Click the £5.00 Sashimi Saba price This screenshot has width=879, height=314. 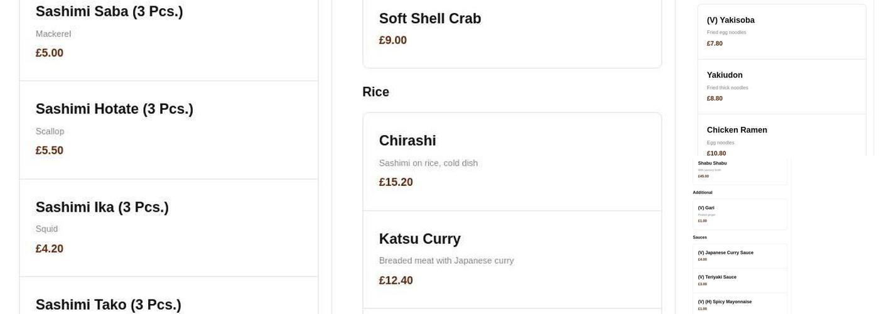[x=49, y=53]
